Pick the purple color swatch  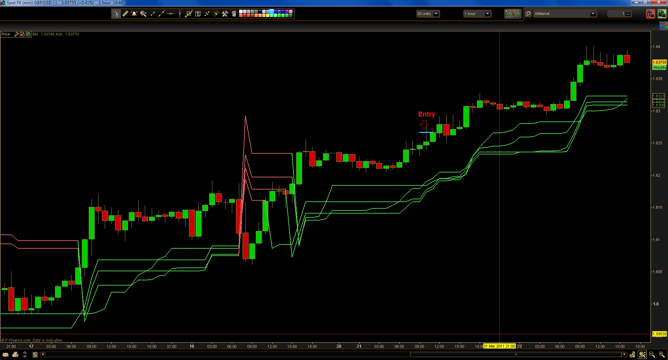point(287,11)
